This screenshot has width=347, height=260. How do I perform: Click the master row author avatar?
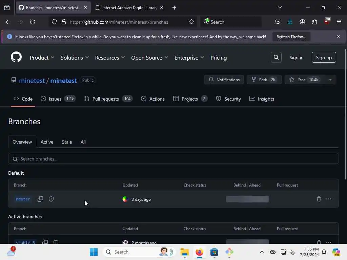pyautogui.click(x=125, y=199)
